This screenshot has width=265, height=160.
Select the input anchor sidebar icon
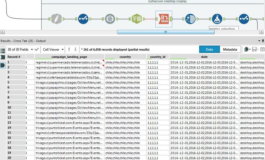(x=3, y=57)
